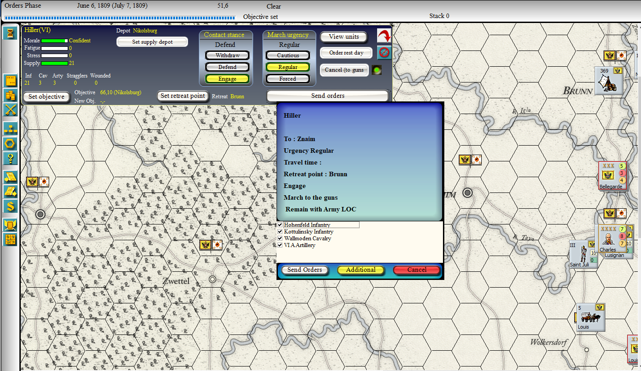Select the crossed swords battle icon
641x371 pixels.
10,110
